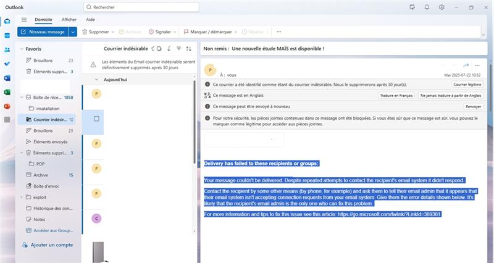Open the More apps grid icon
The width and height of the screenshot is (494, 263).
pyautogui.click(x=7, y=120)
